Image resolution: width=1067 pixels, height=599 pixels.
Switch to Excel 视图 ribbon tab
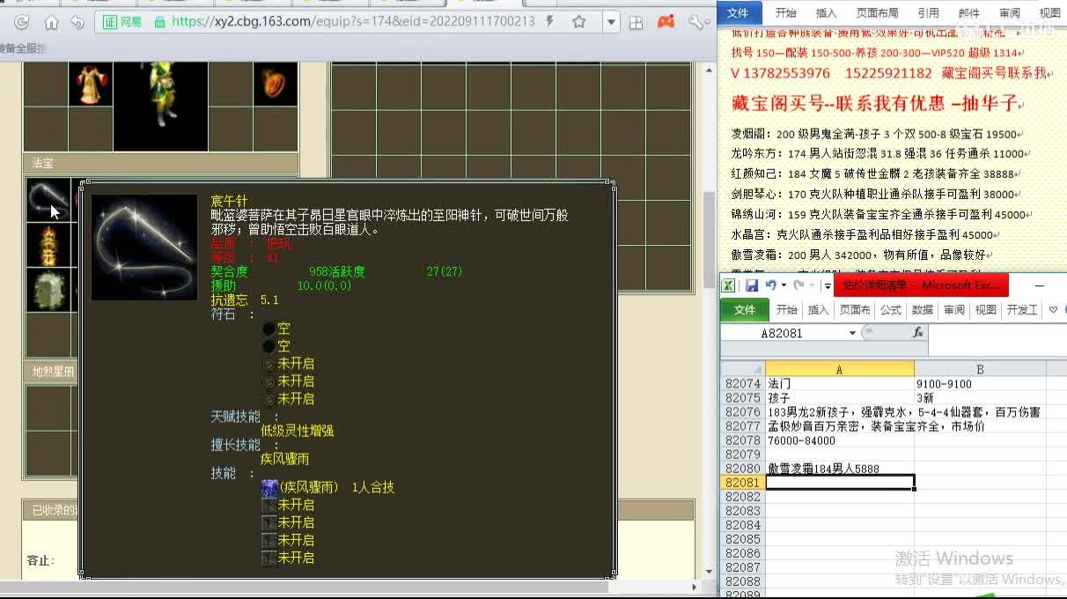click(x=986, y=310)
